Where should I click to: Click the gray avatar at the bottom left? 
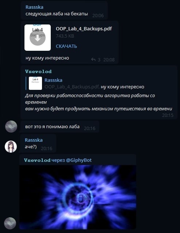[x=10, y=223]
